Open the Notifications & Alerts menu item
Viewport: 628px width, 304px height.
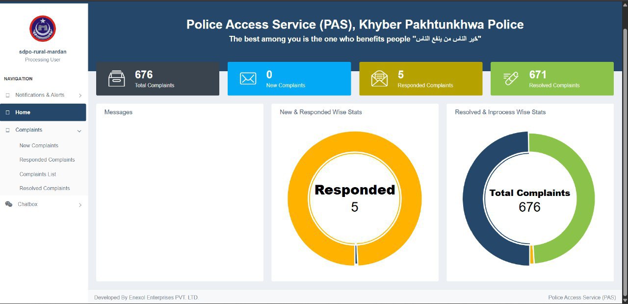coord(43,95)
